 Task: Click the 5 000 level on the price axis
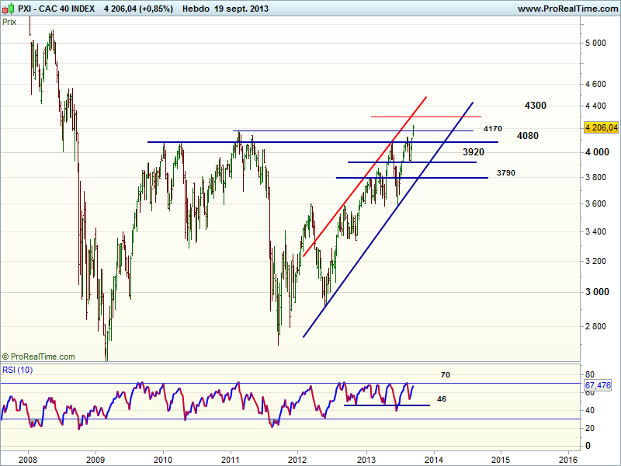595,43
